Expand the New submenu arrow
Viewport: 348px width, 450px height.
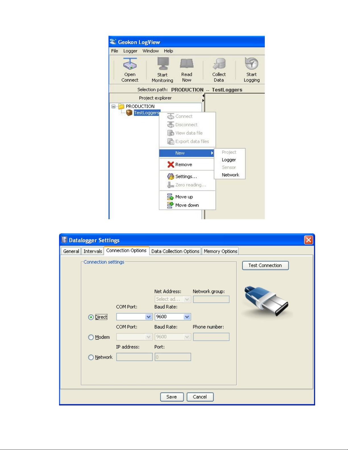tap(212, 153)
